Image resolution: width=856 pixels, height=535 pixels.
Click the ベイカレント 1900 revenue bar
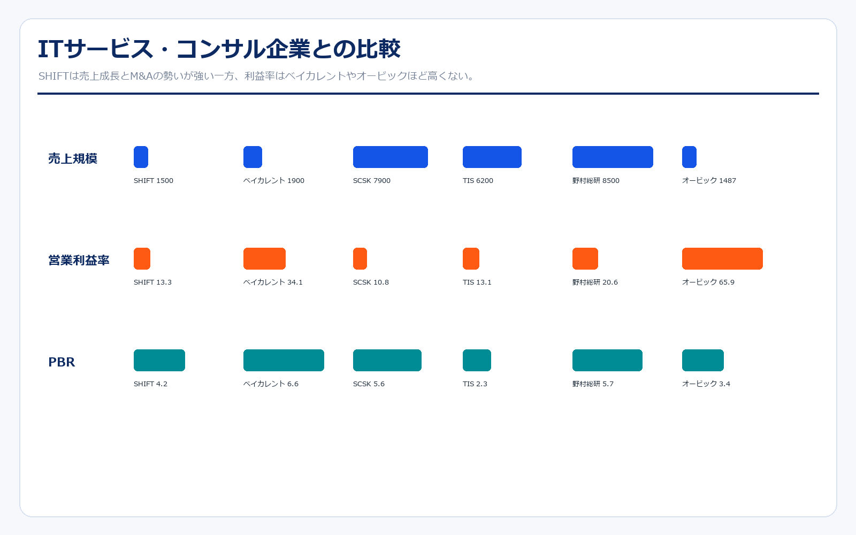(253, 157)
